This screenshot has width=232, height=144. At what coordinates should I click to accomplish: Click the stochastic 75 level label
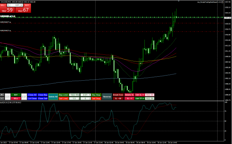click(x=225, y=111)
